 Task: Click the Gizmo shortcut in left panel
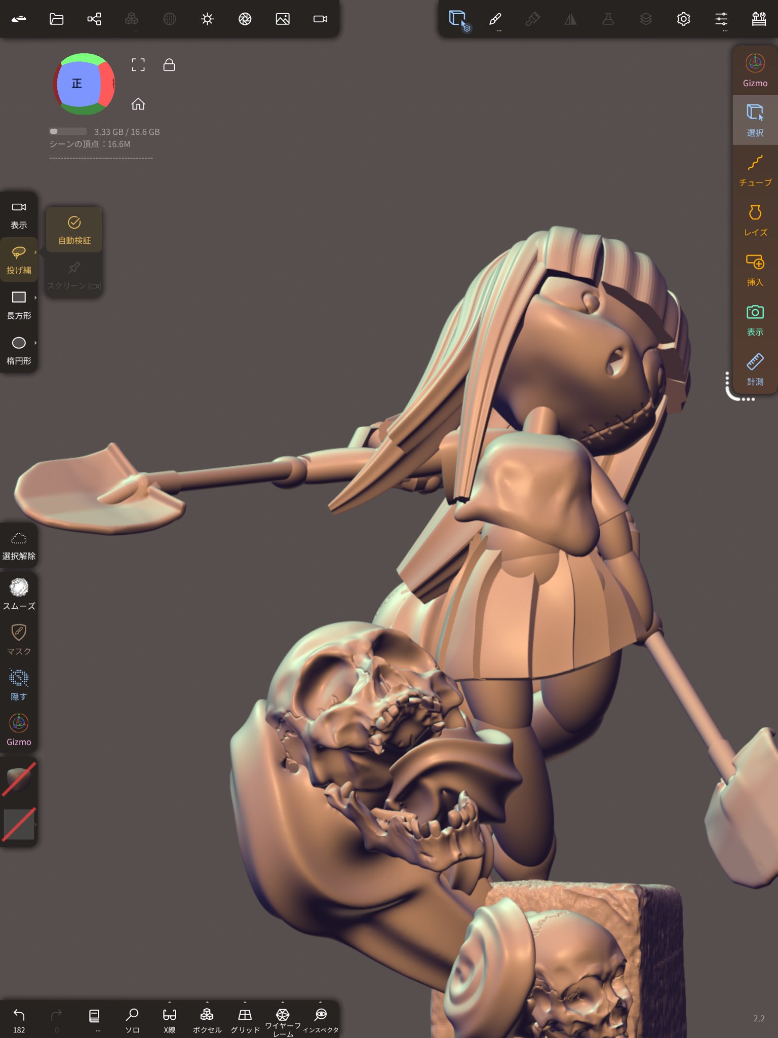[x=19, y=730]
